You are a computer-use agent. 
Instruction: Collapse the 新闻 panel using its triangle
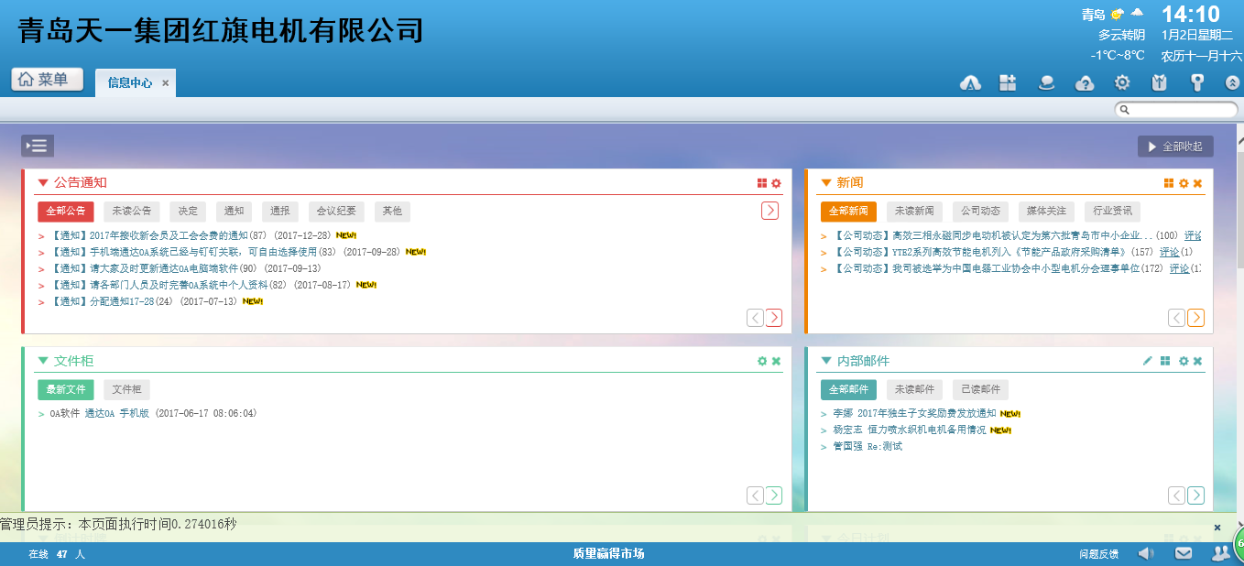(826, 183)
